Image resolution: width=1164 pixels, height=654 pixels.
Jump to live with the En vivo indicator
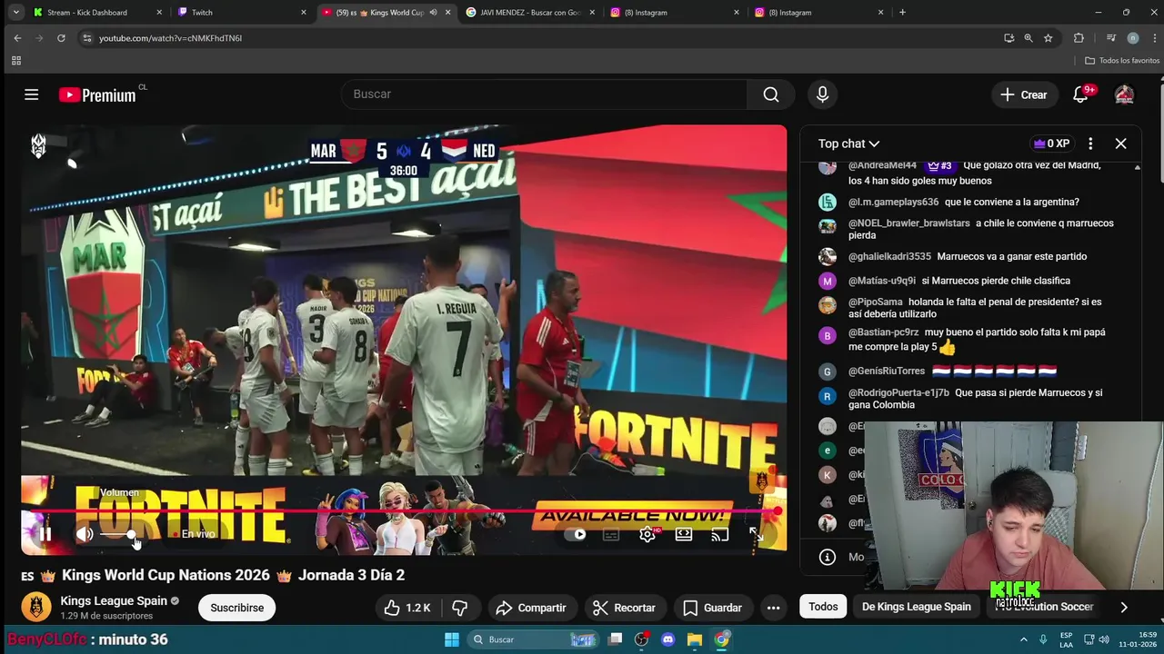click(195, 534)
